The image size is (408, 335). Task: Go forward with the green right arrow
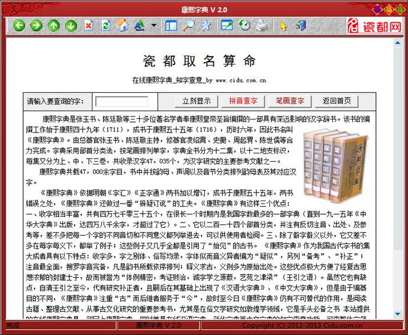coord(36,25)
